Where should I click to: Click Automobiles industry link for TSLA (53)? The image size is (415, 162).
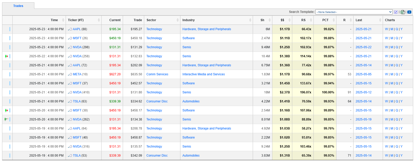pyautogui.click(x=191, y=156)
